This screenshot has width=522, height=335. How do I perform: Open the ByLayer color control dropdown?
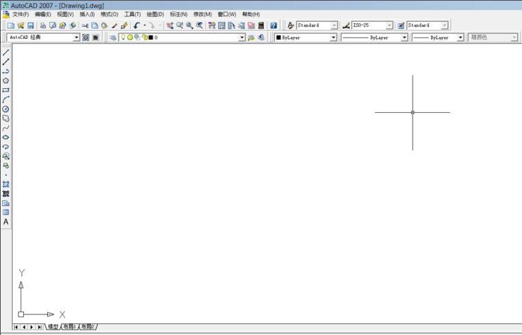pos(333,38)
